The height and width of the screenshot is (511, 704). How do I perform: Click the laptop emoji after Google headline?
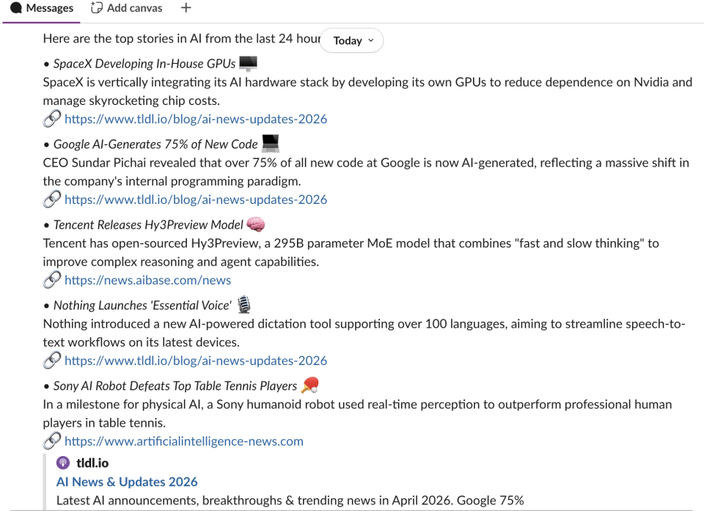coord(271,144)
